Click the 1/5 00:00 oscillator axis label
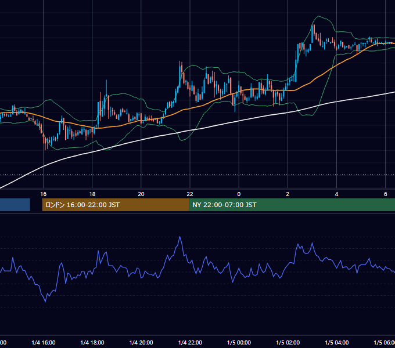395x348 pixels. [x=239, y=342]
